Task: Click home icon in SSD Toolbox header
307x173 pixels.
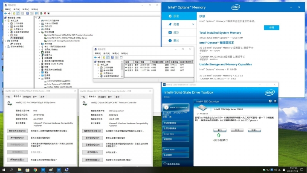Action: pos(275,101)
